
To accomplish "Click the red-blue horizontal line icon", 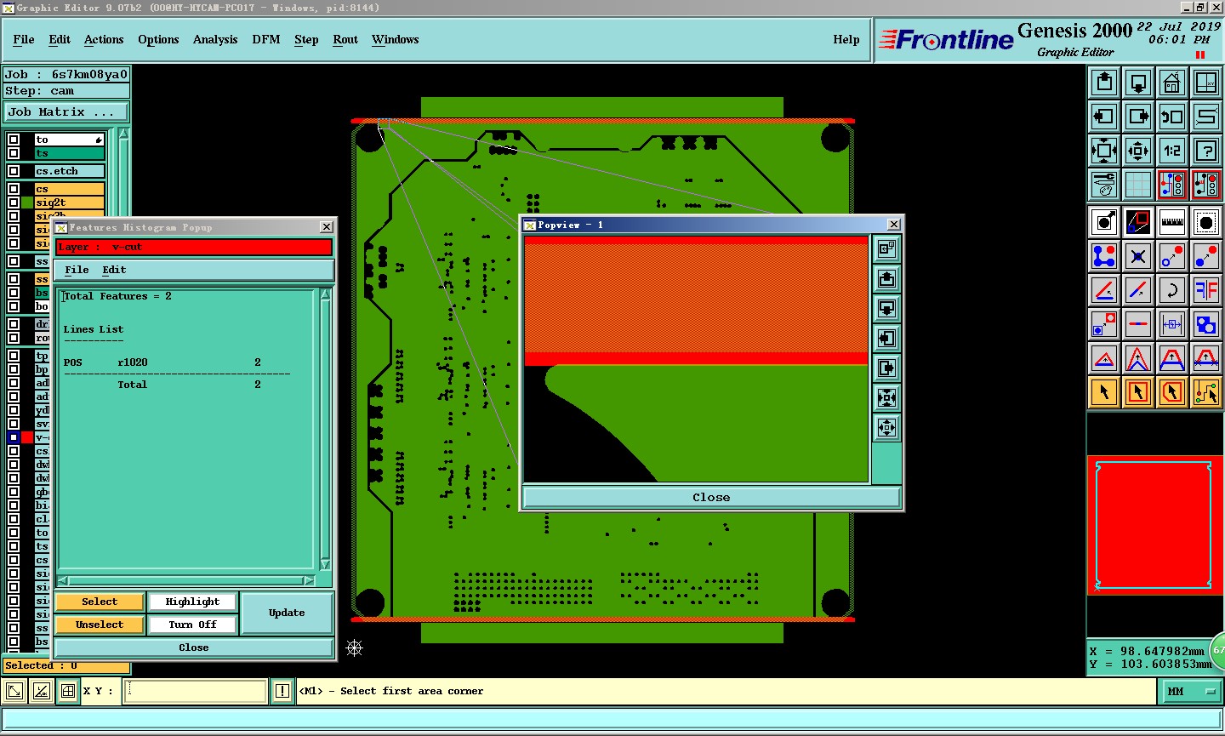I will click(x=1138, y=324).
